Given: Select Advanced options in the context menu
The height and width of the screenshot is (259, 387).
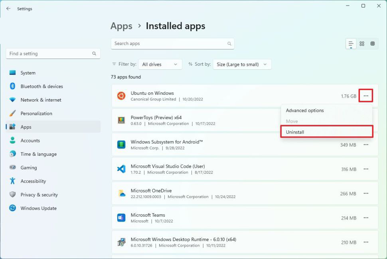Looking at the screenshot, I should [x=305, y=110].
